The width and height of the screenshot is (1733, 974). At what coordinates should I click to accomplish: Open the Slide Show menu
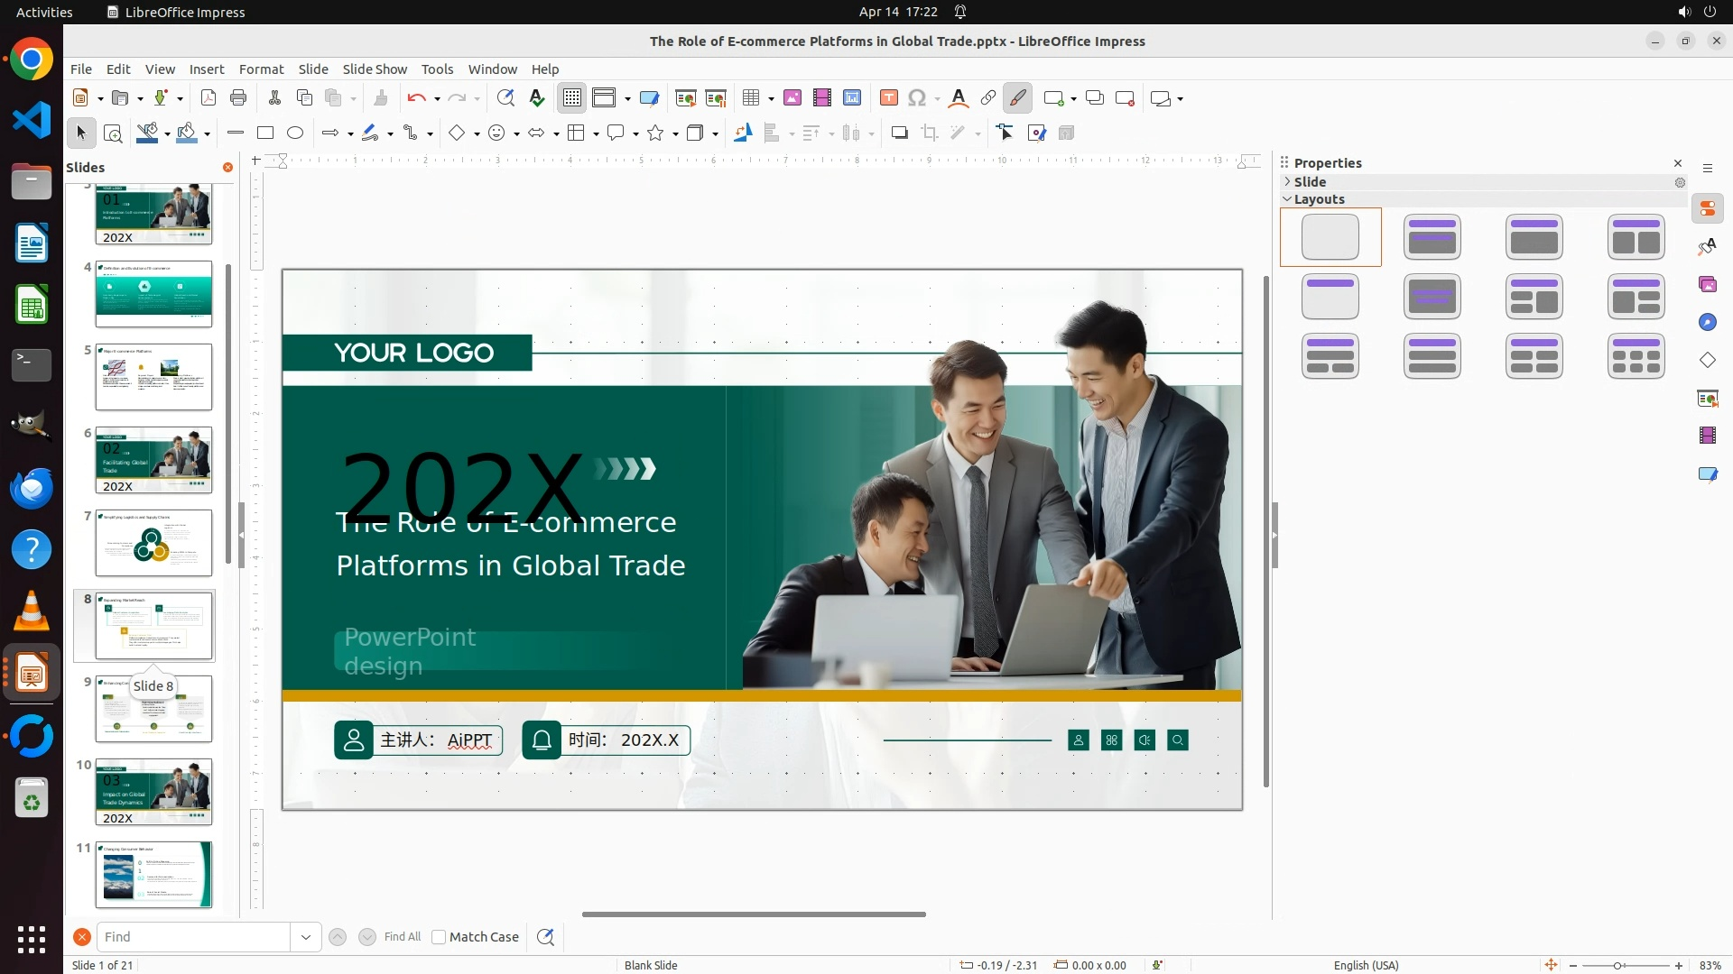point(375,69)
